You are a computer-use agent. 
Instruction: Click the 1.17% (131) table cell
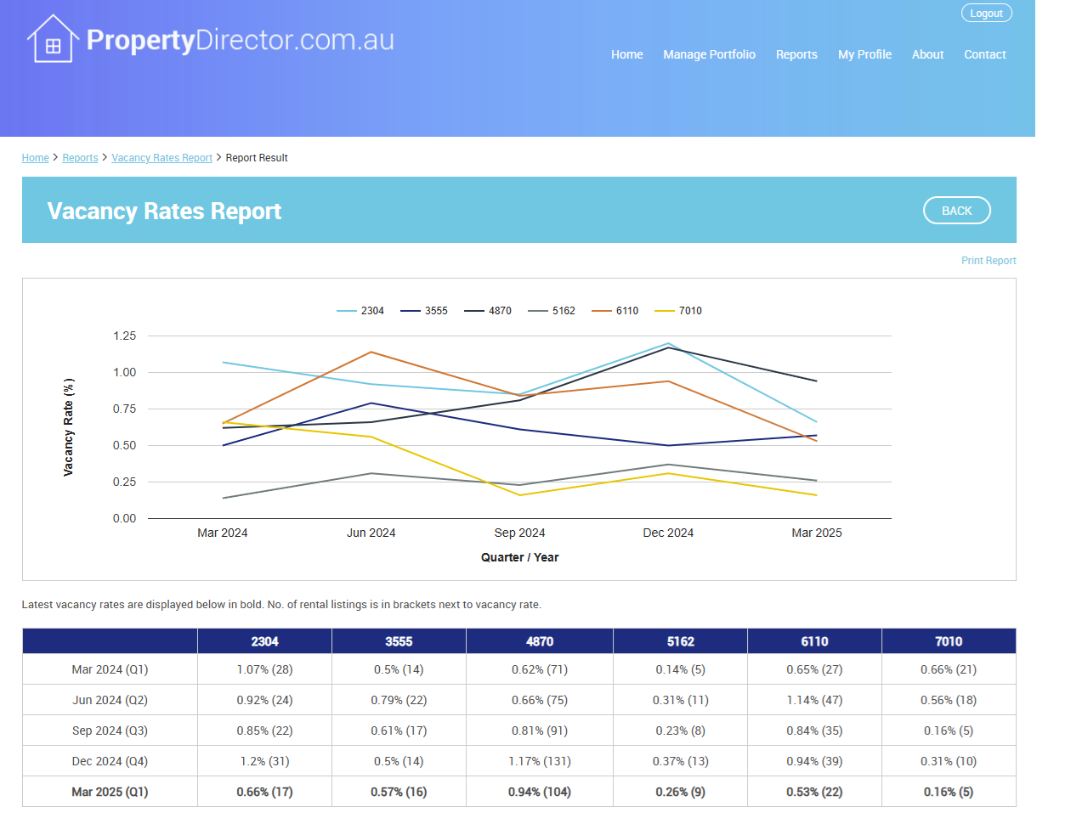540,761
